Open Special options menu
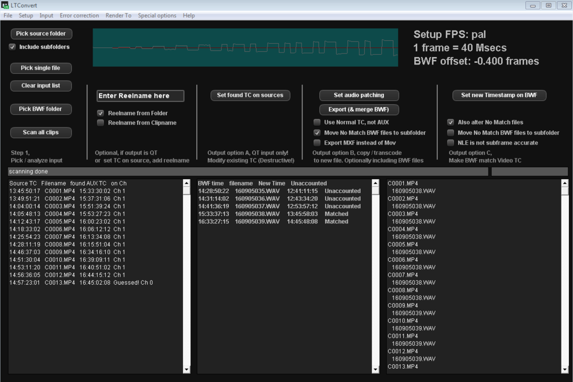The height and width of the screenshot is (382, 573). pyautogui.click(x=157, y=16)
